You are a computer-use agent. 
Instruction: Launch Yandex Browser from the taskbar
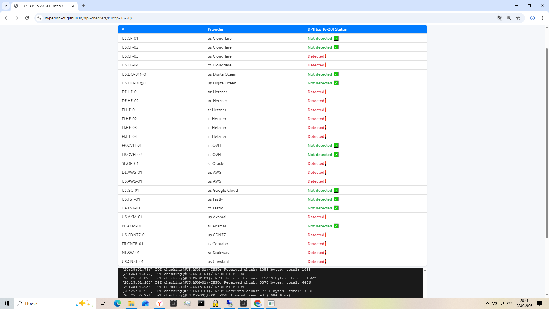tap(159, 303)
